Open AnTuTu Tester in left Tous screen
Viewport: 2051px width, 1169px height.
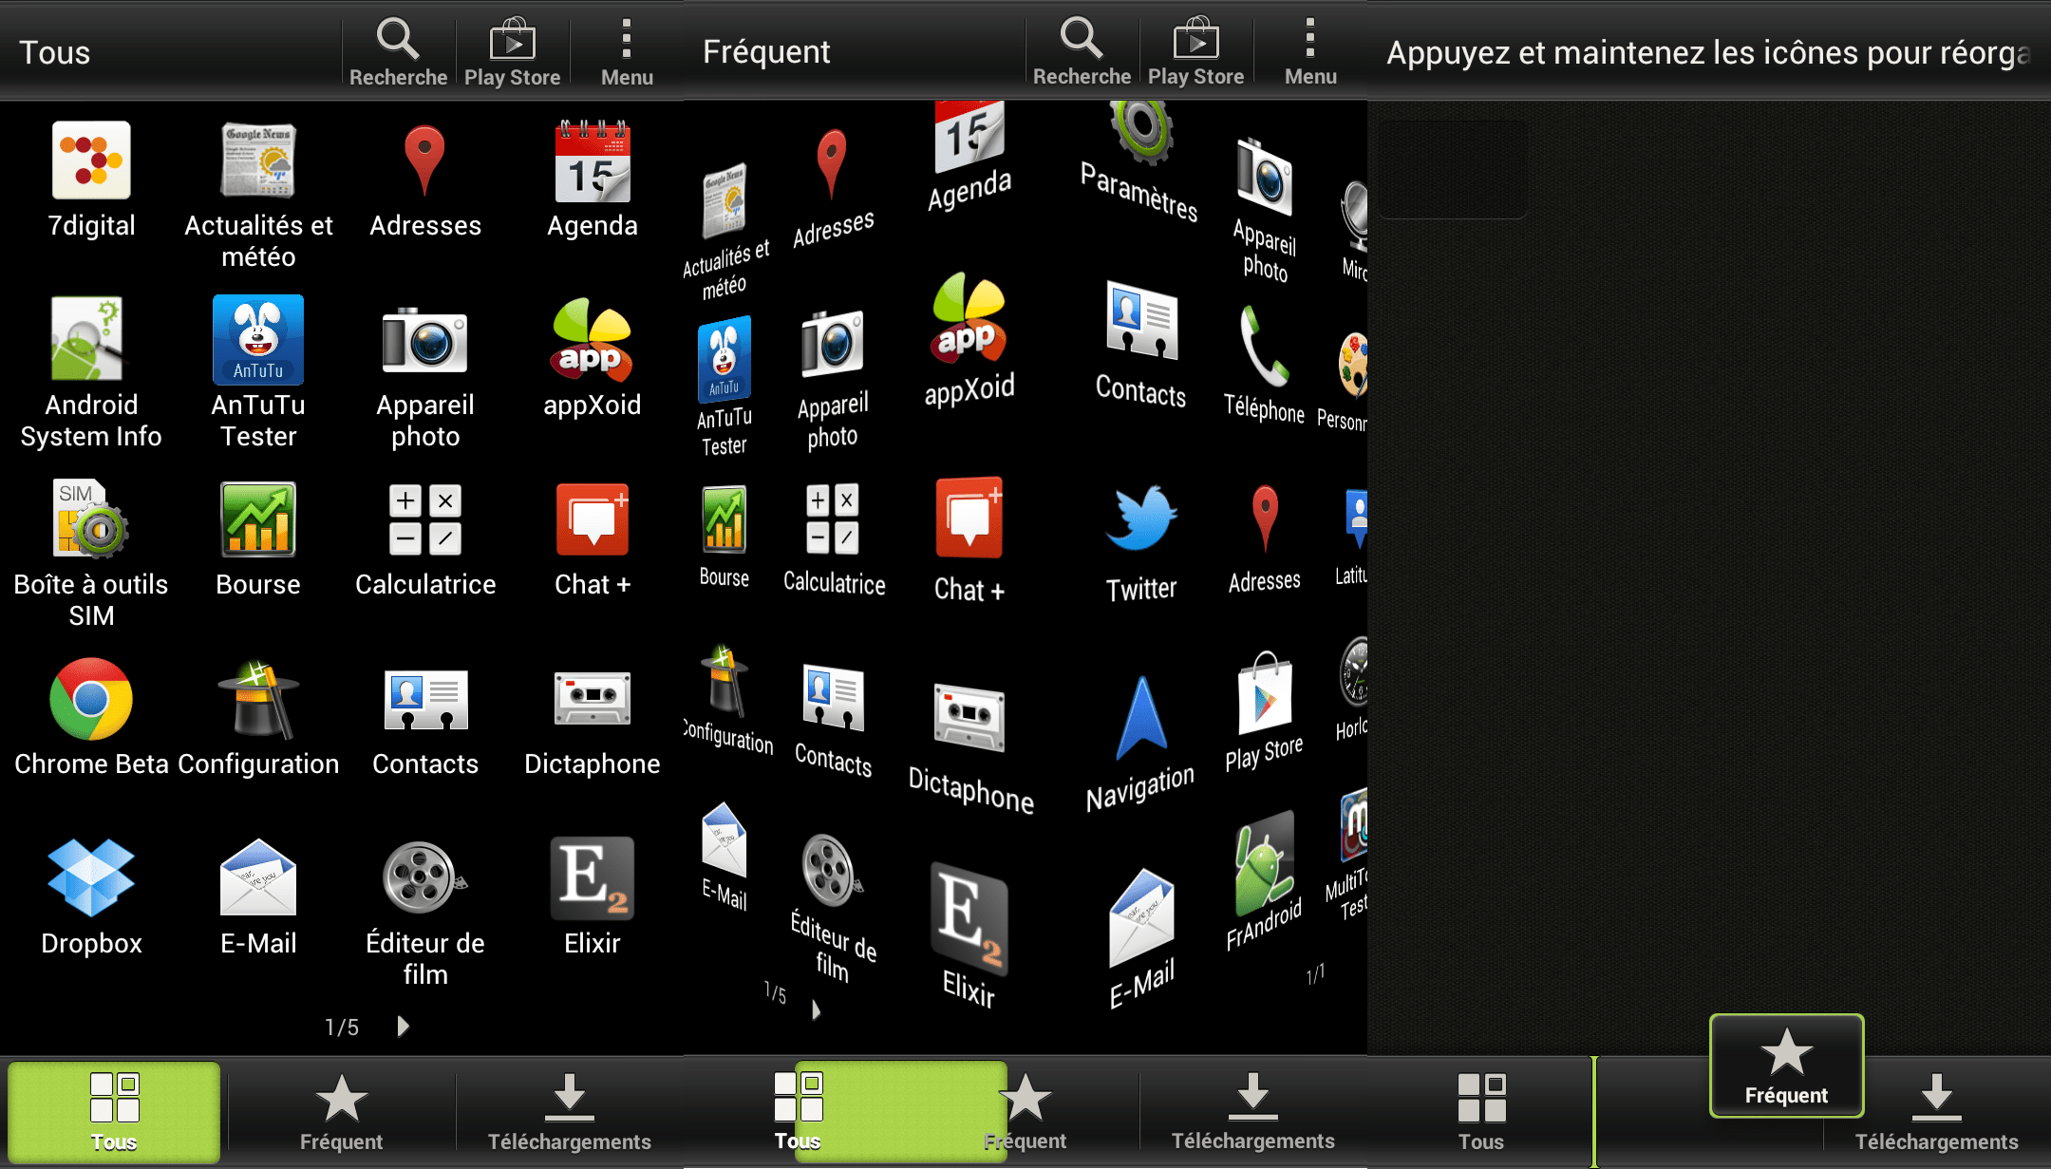[258, 373]
